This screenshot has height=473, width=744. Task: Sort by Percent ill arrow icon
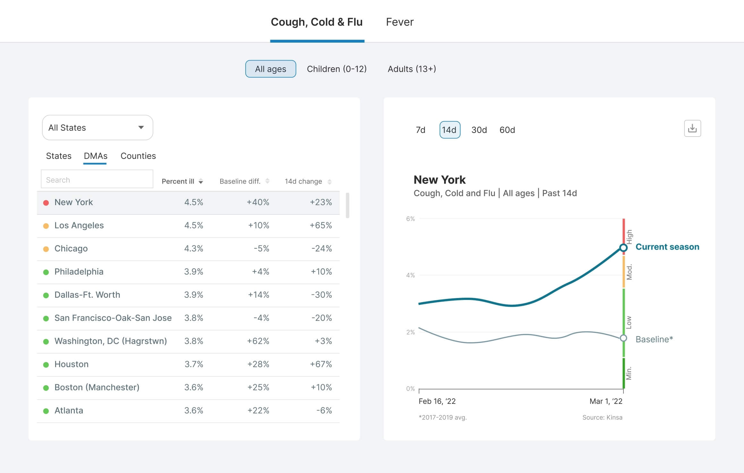(201, 182)
